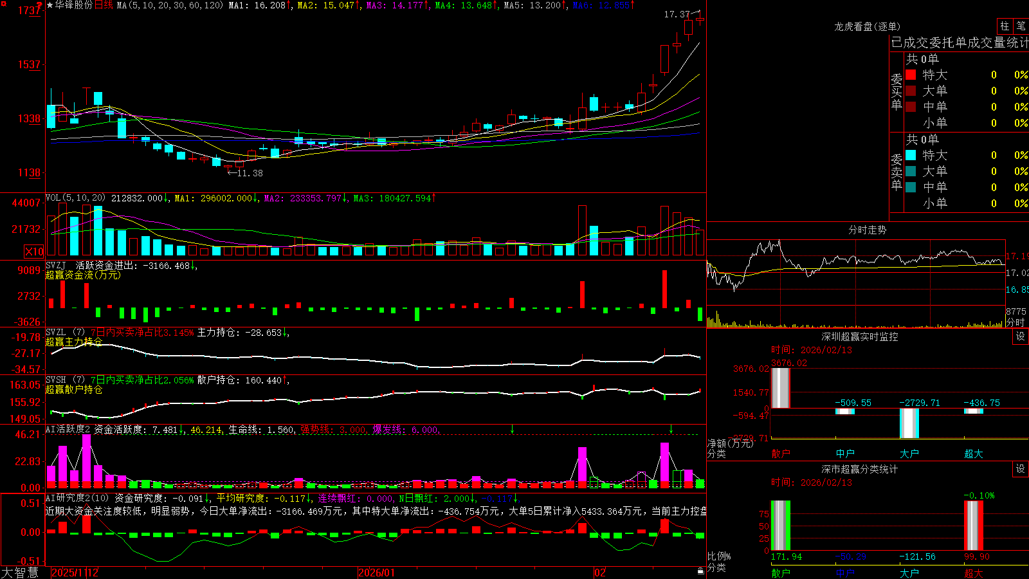Click the AI活跃度2 indicator name
The width and height of the screenshot is (1029, 579).
click(x=68, y=429)
